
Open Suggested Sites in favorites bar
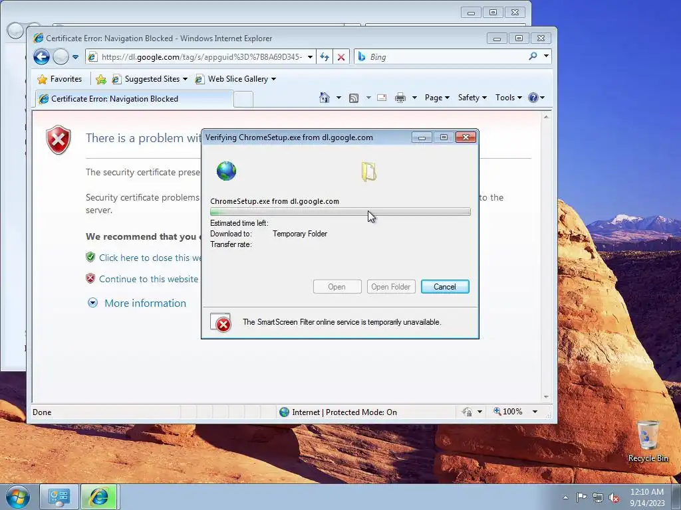coord(150,79)
